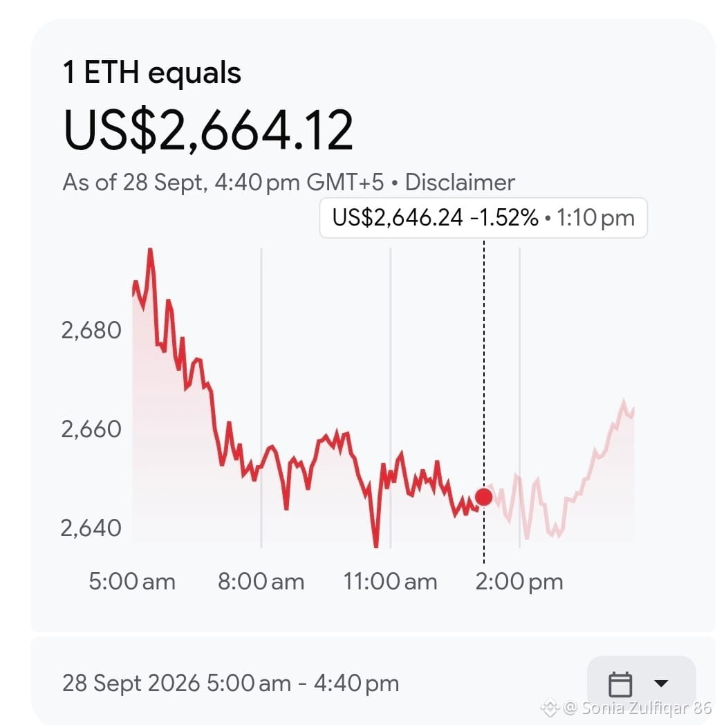
Task: Click the chart dip before 11:00 am
Action: (376, 544)
